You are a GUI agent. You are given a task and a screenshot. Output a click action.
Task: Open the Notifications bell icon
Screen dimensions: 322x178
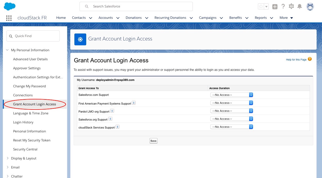tap(300, 6)
